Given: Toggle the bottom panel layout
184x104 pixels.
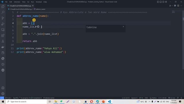Looking at the screenshot, I should coord(161,2).
